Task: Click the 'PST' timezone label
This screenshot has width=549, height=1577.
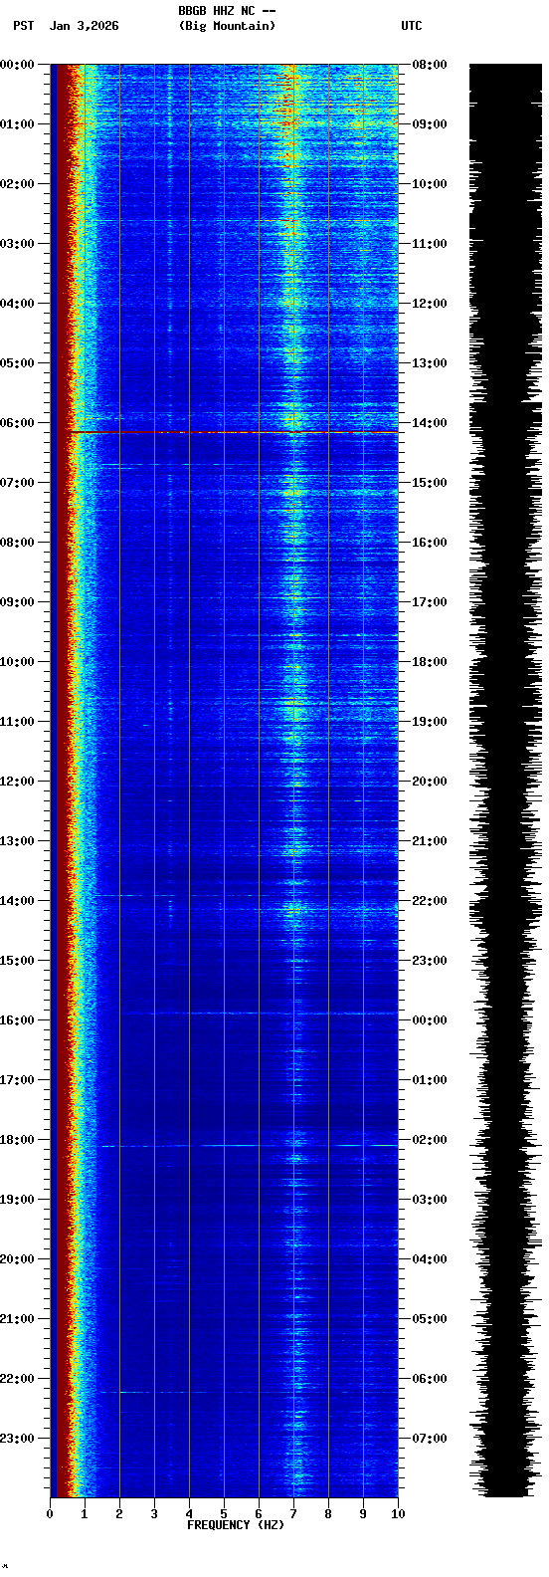Action: coord(24,26)
